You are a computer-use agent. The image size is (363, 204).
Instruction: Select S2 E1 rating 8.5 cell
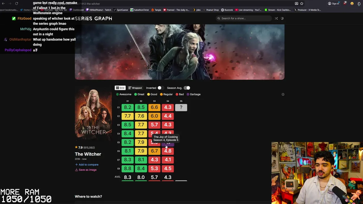click(x=141, y=107)
